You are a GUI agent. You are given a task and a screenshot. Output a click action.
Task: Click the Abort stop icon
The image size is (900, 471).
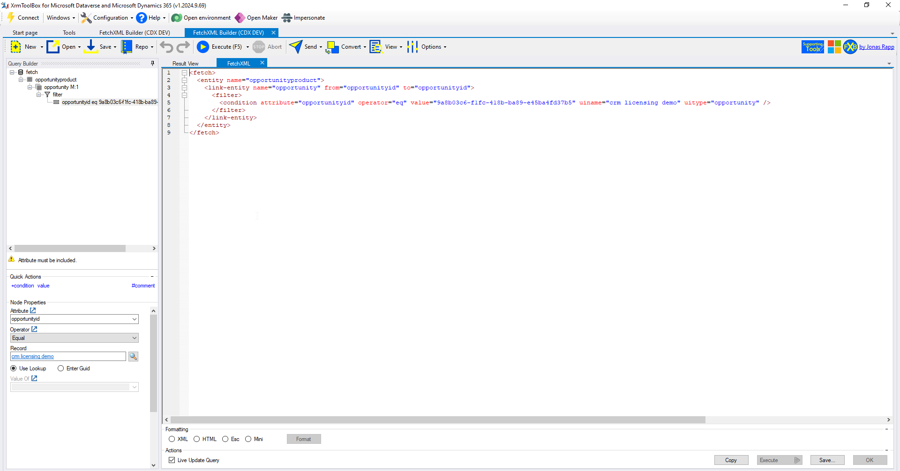[259, 47]
